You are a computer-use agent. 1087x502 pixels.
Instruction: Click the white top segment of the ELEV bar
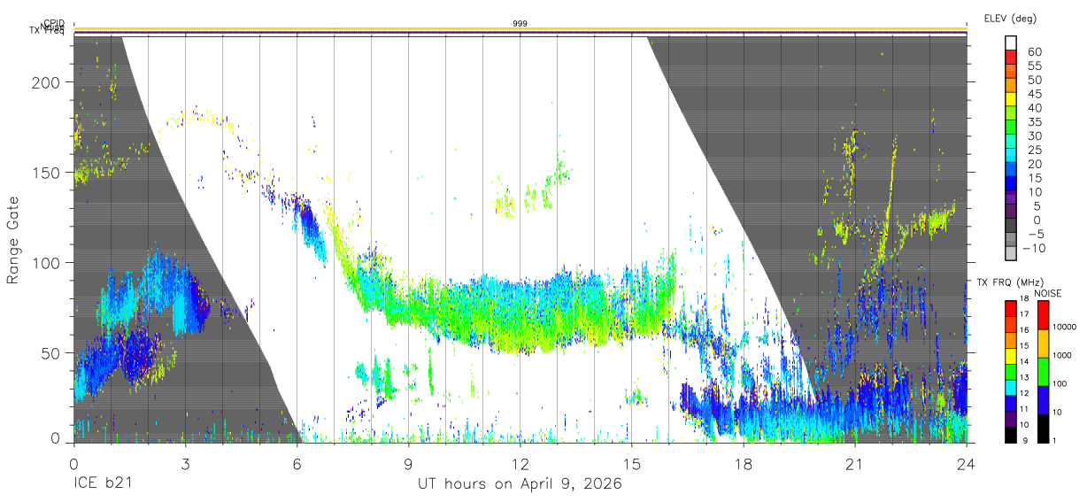(x=1012, y=42)
